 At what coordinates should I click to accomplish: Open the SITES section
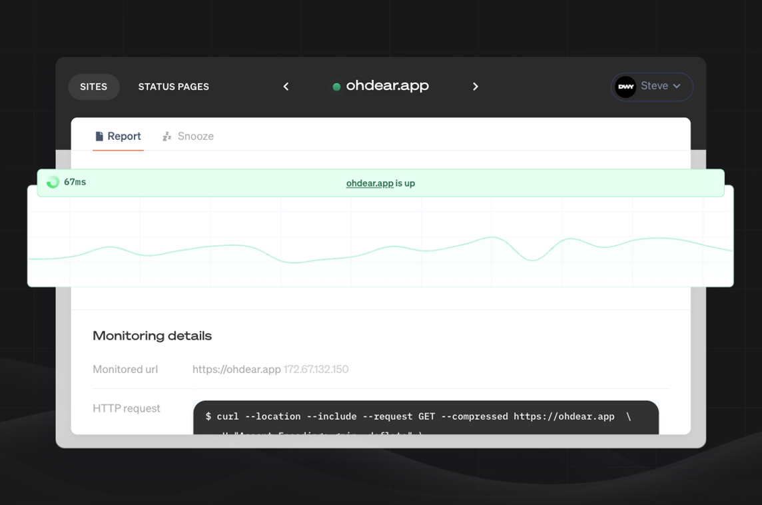(x=94, y=87)
